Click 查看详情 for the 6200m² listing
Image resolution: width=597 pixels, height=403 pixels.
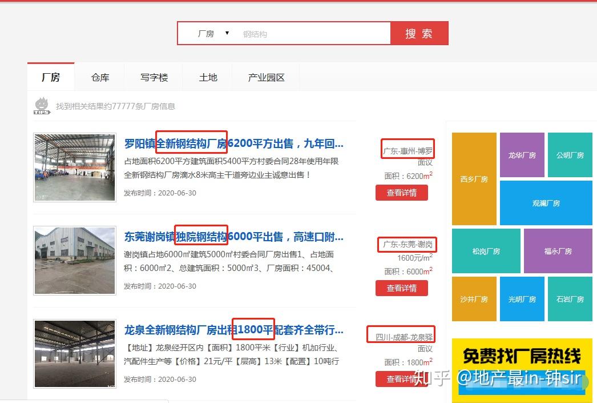401,193
